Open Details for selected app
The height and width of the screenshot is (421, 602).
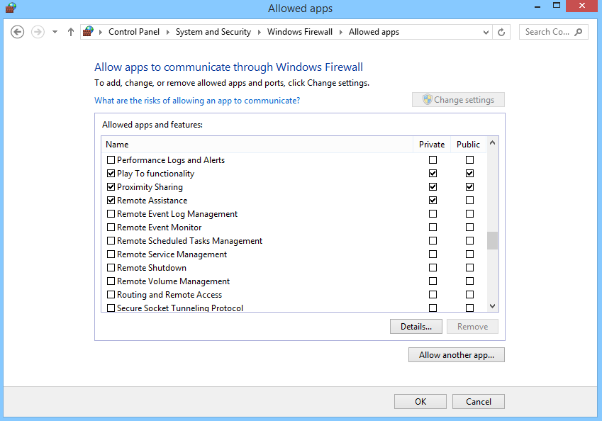coord(416,327)
